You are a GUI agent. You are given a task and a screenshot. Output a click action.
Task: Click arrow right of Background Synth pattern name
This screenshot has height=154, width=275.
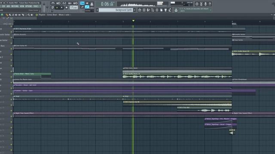coord(134,10)
